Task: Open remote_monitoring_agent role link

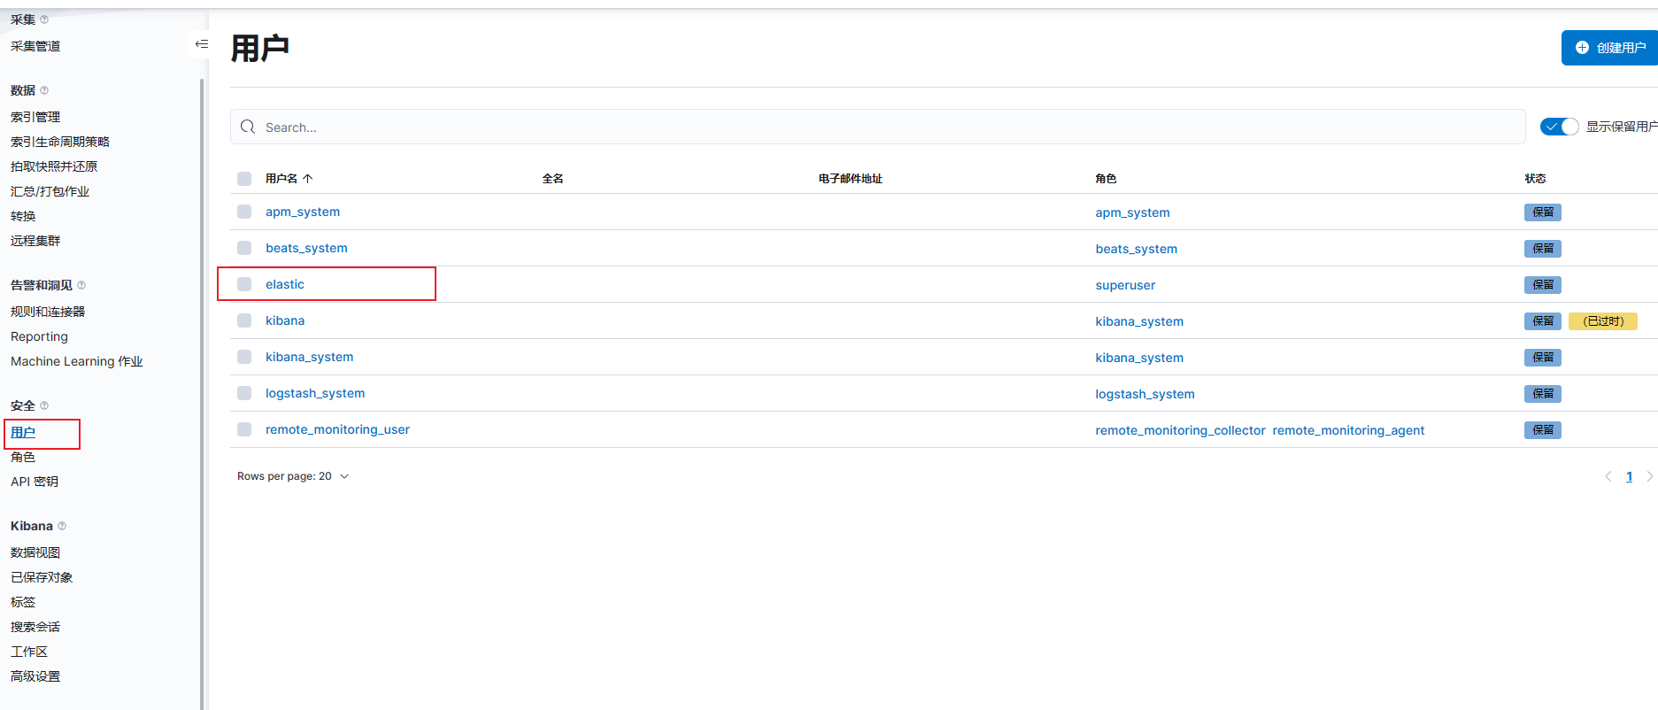Action: point(1348,430)
